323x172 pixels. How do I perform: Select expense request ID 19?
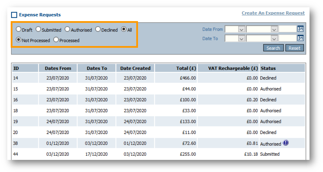[x=16, y=122]
